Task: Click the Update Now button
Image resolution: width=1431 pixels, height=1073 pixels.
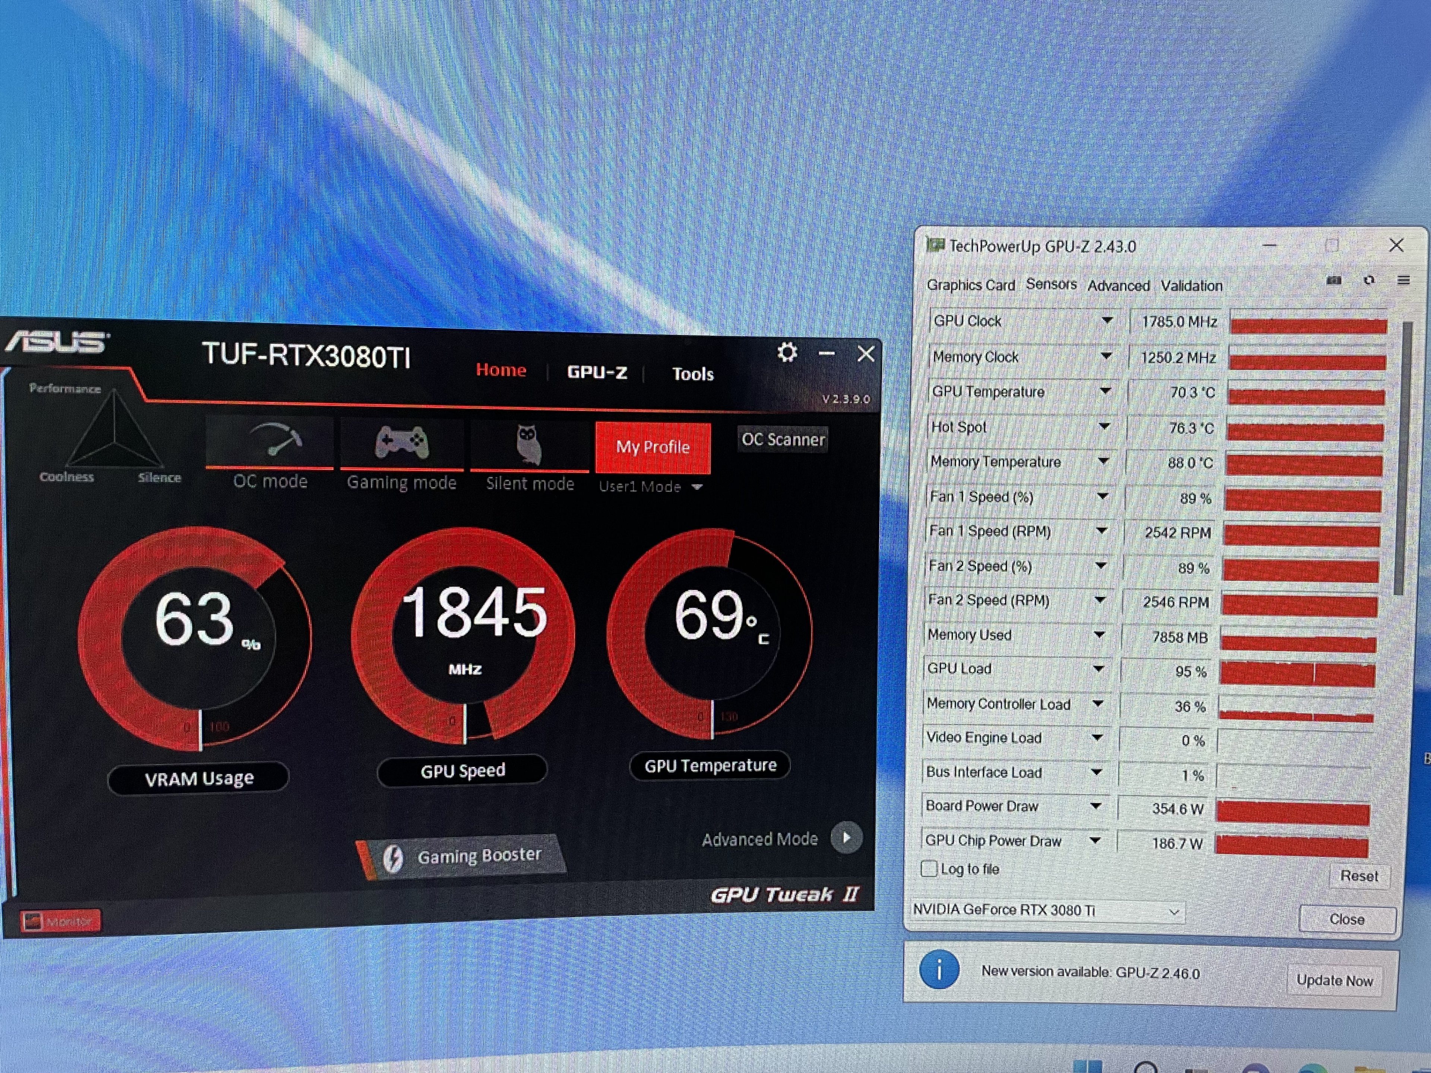Action: click(1334, 981)
